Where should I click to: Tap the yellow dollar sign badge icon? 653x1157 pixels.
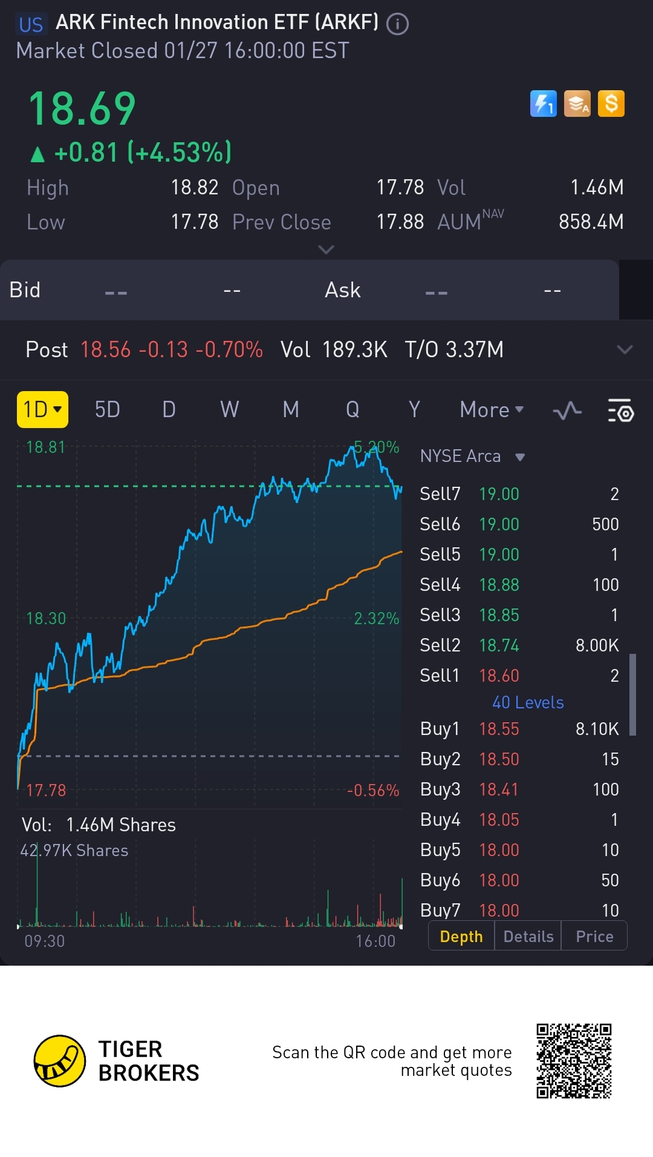[611, 104]
